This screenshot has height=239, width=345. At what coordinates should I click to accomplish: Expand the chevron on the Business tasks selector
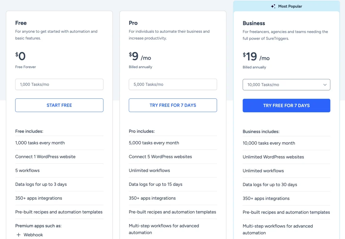[325, 85]
